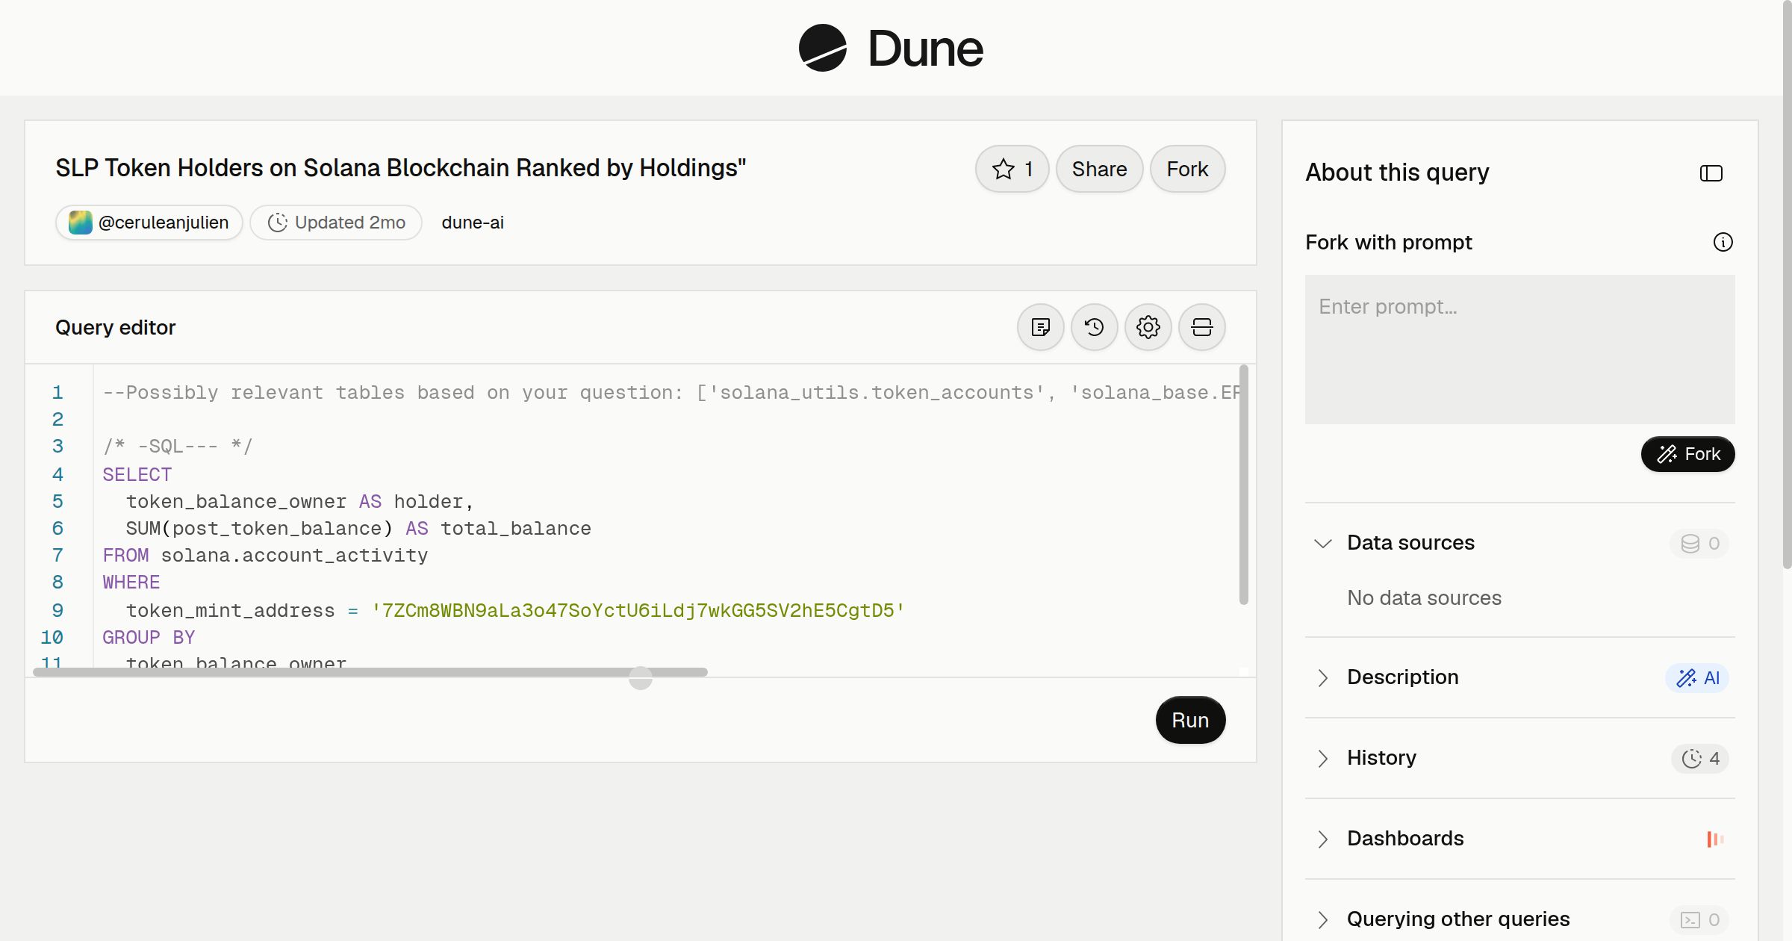This screenshot has width=1792, height=941.
Task: Click the Enter prompt text area
Action: 1519,350
